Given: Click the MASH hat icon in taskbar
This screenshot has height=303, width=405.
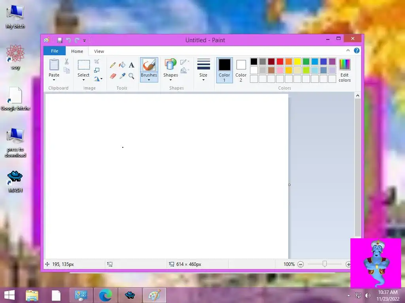Looking at the screenshot, I should (x=130, y=295).
